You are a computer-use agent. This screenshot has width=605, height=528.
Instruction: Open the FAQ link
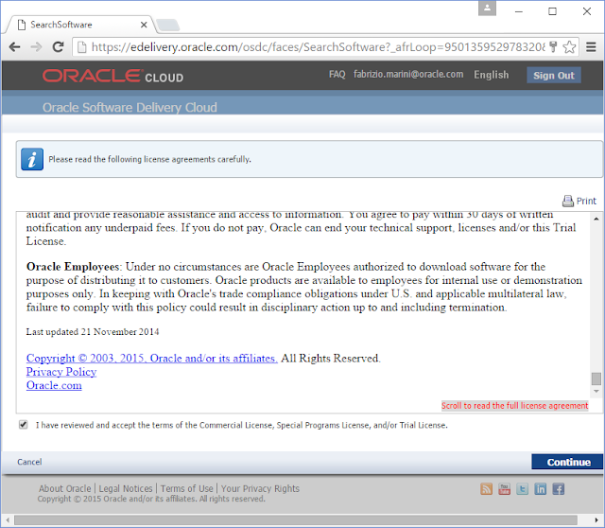[337, 74]
